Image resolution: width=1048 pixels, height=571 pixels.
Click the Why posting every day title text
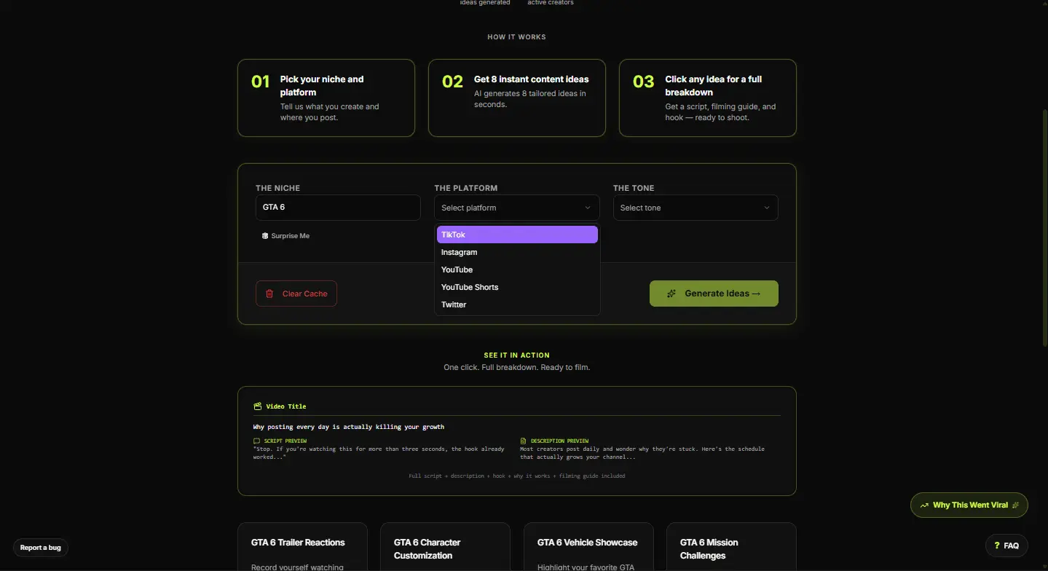349,427
